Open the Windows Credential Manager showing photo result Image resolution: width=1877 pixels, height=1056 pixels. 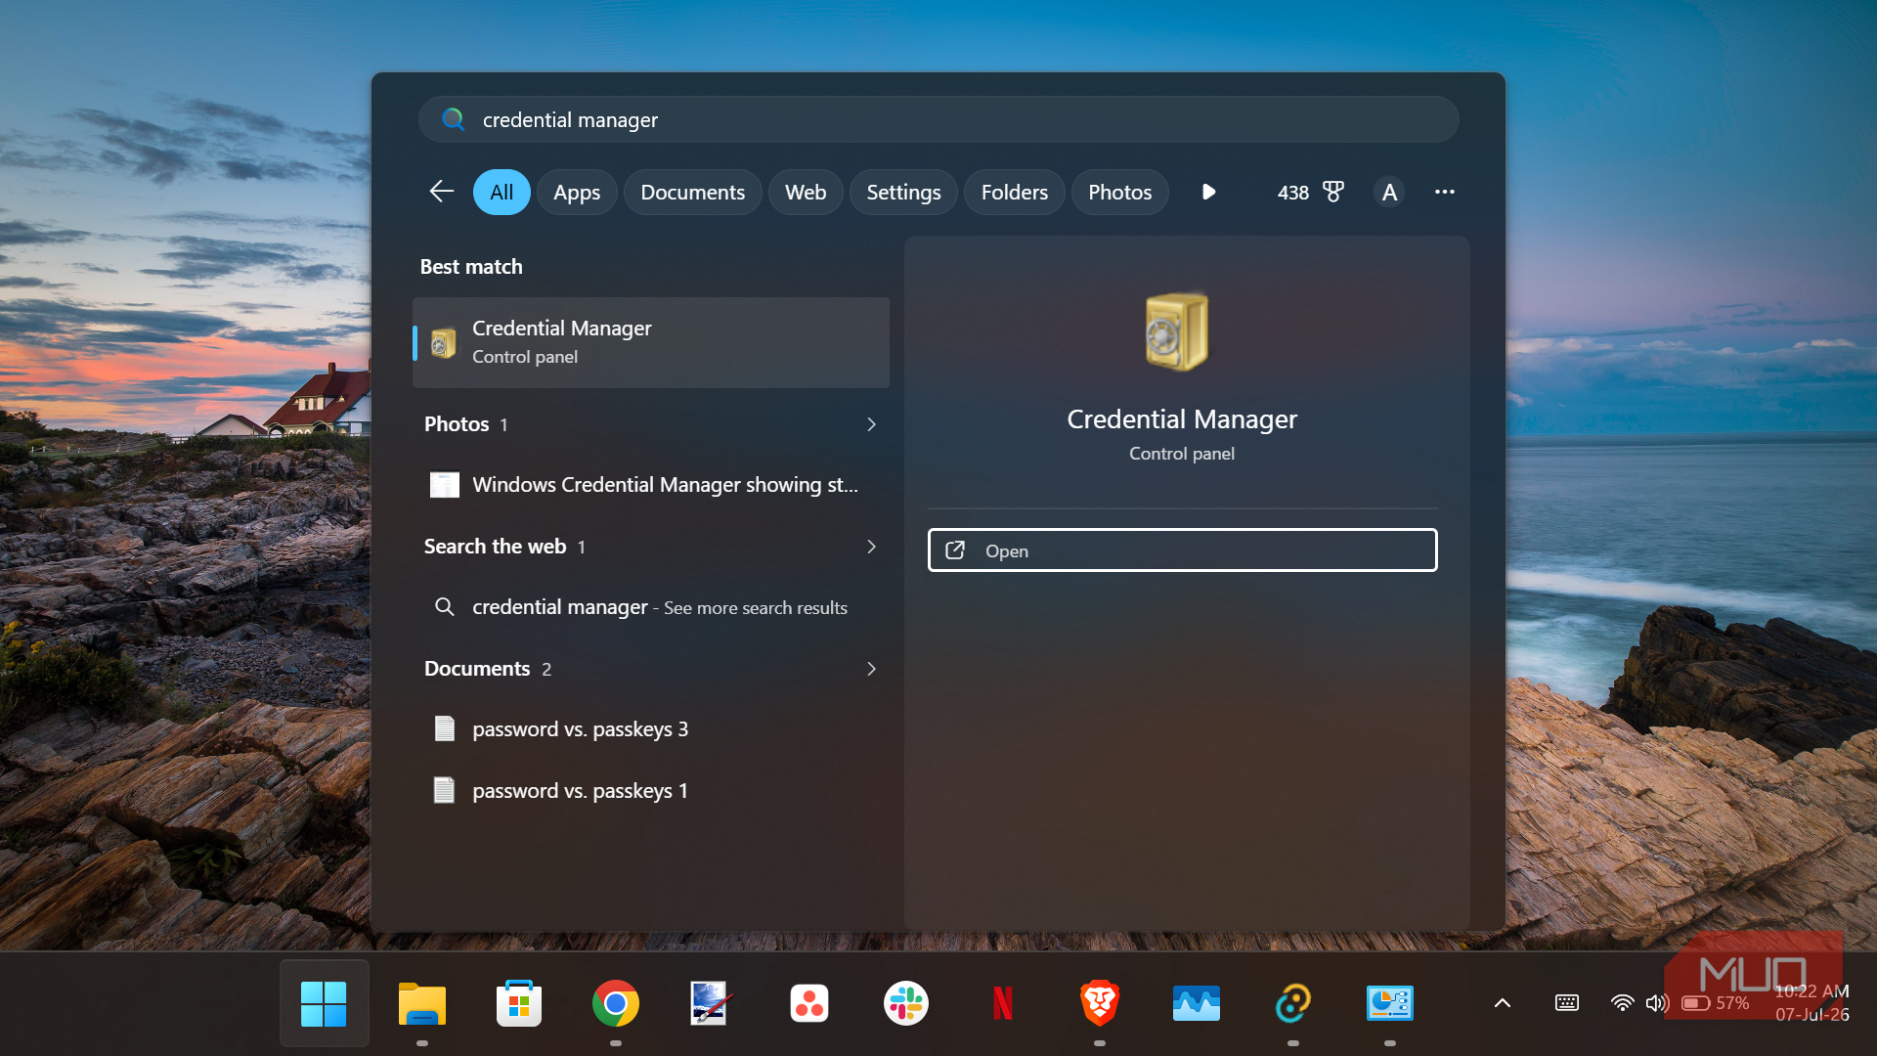pyautogui.click(x=651, y=485)
